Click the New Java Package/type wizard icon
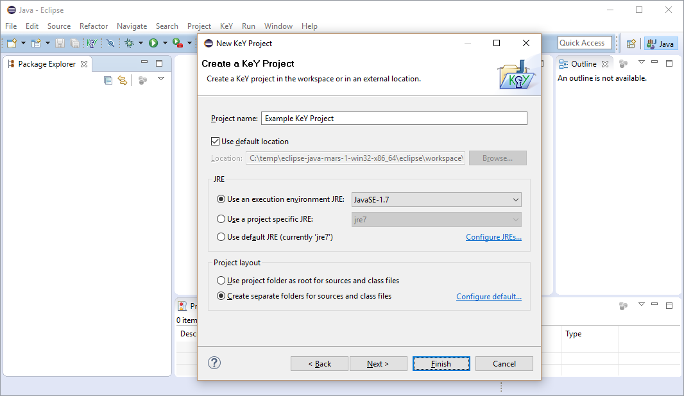This screenshot has width=684, height=396. coord(36,43)
